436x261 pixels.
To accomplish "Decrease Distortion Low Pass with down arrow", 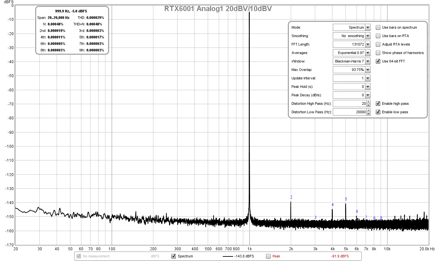I will tap(368, 114).
